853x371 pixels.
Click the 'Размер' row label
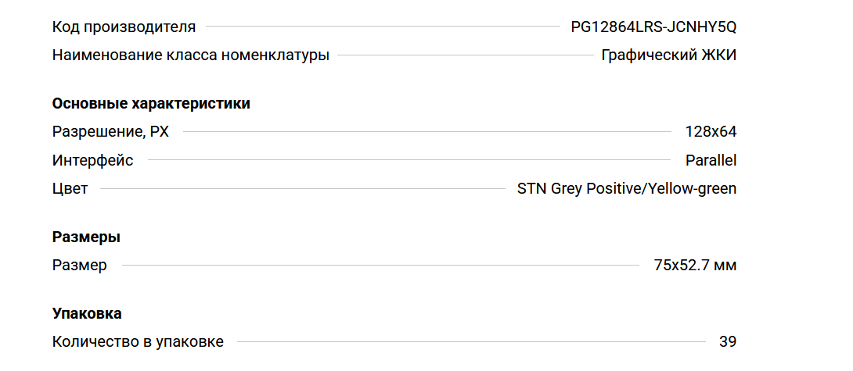pyautogui.click(x=79, y=266)
